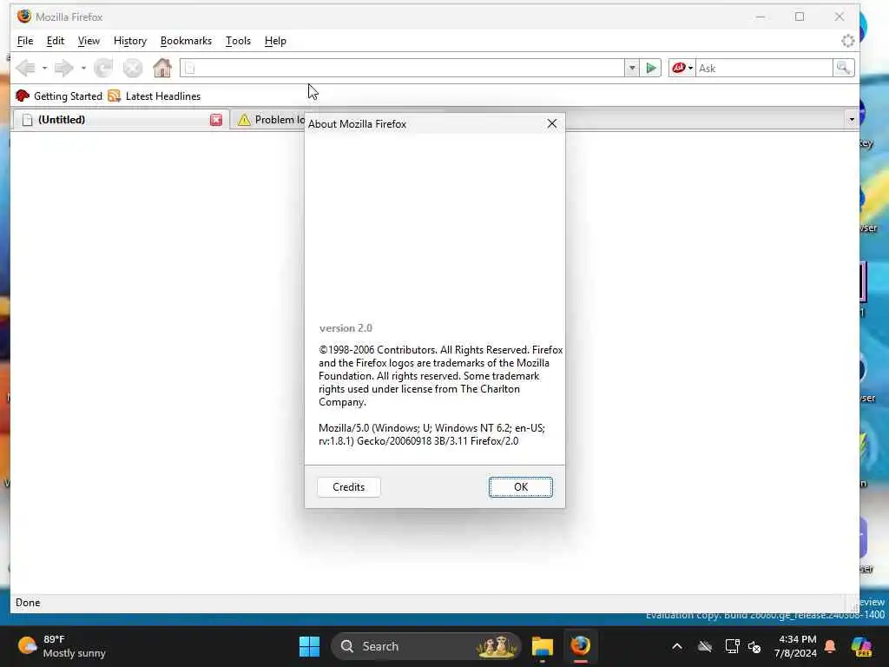Open the Back history dropdown arrow
Viewport: 889px width, 667px height.
[44, 68]
